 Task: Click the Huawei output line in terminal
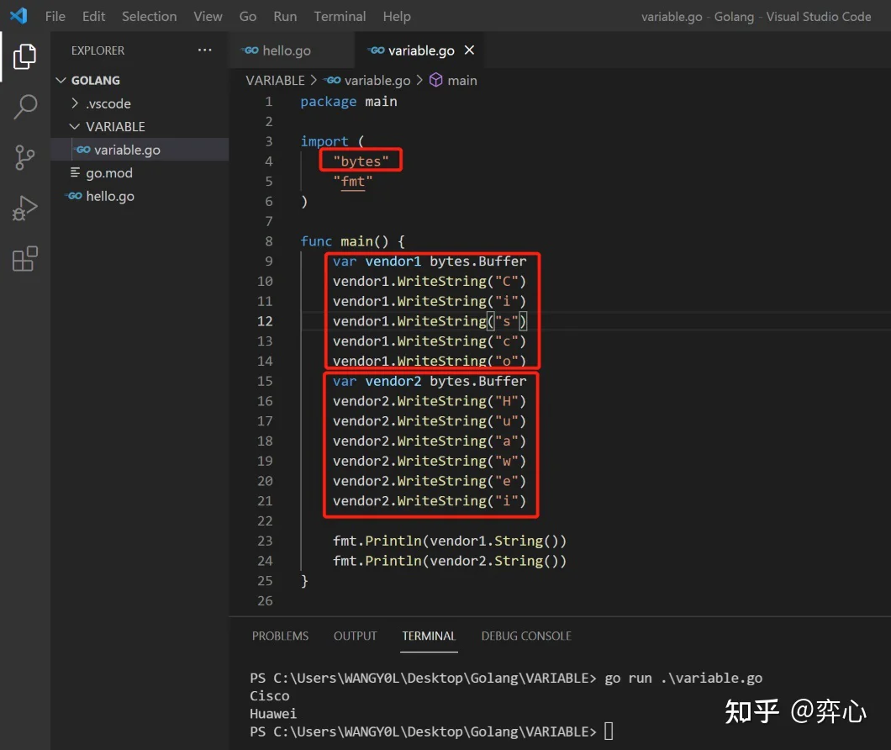tap(273, 714)
